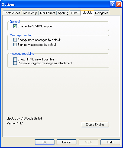Screen dimensions: 123x148
Task: Open the Crypto Engine settings button
Action: coord(95,125)
